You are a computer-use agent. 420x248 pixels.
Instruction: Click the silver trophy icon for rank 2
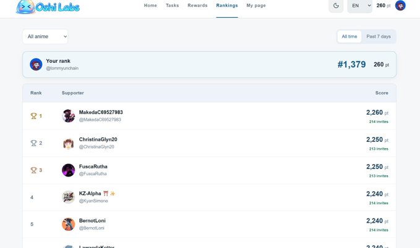tap(33, 143)
